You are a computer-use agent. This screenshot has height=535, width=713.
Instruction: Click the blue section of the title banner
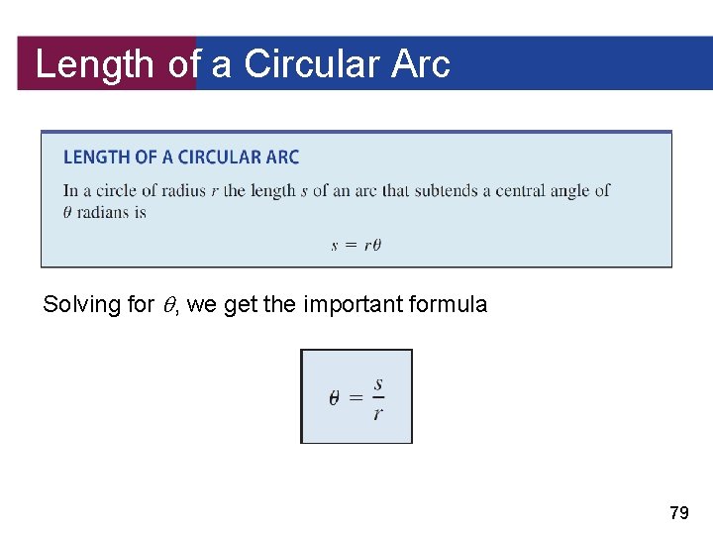coord(455,63)
